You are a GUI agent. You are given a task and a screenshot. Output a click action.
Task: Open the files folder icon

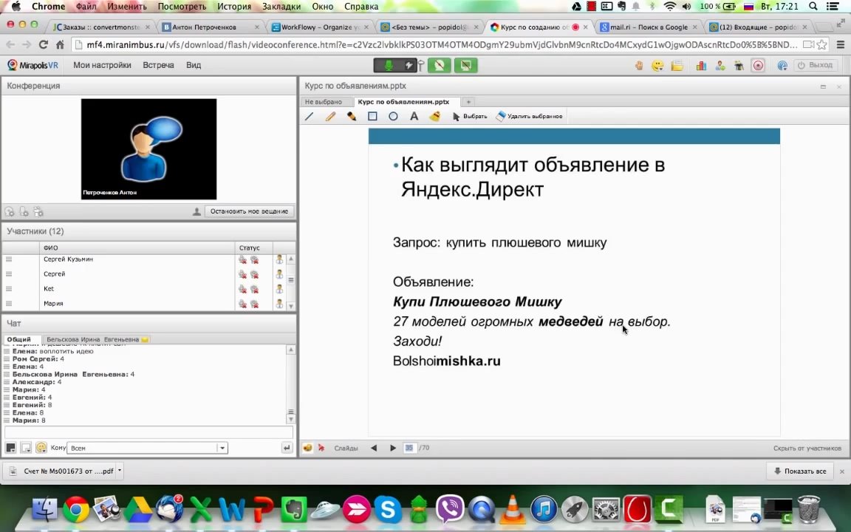677,66
